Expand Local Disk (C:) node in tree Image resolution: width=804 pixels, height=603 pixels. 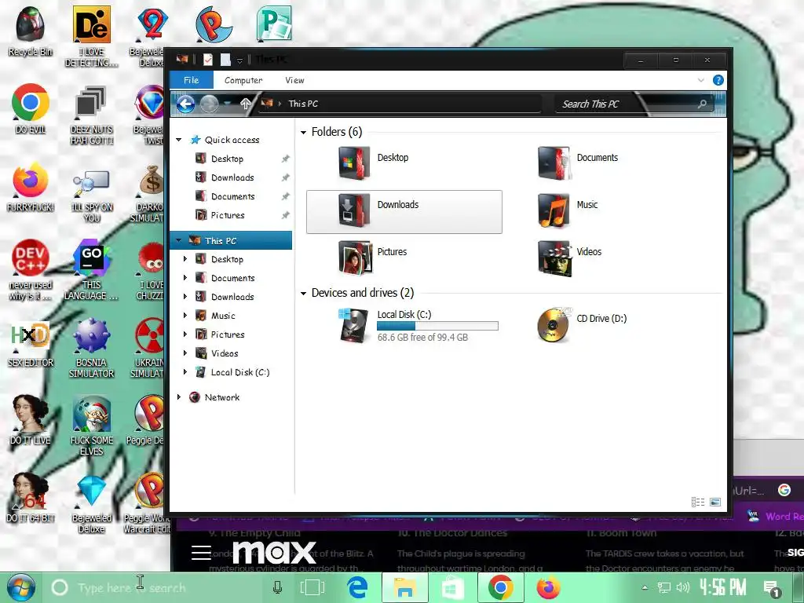pos(185,371)
